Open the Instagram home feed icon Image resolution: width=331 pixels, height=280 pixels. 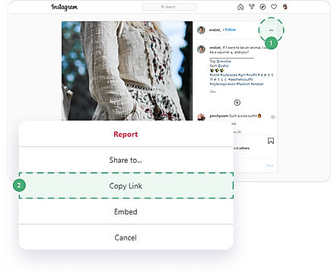click(240, 7)
